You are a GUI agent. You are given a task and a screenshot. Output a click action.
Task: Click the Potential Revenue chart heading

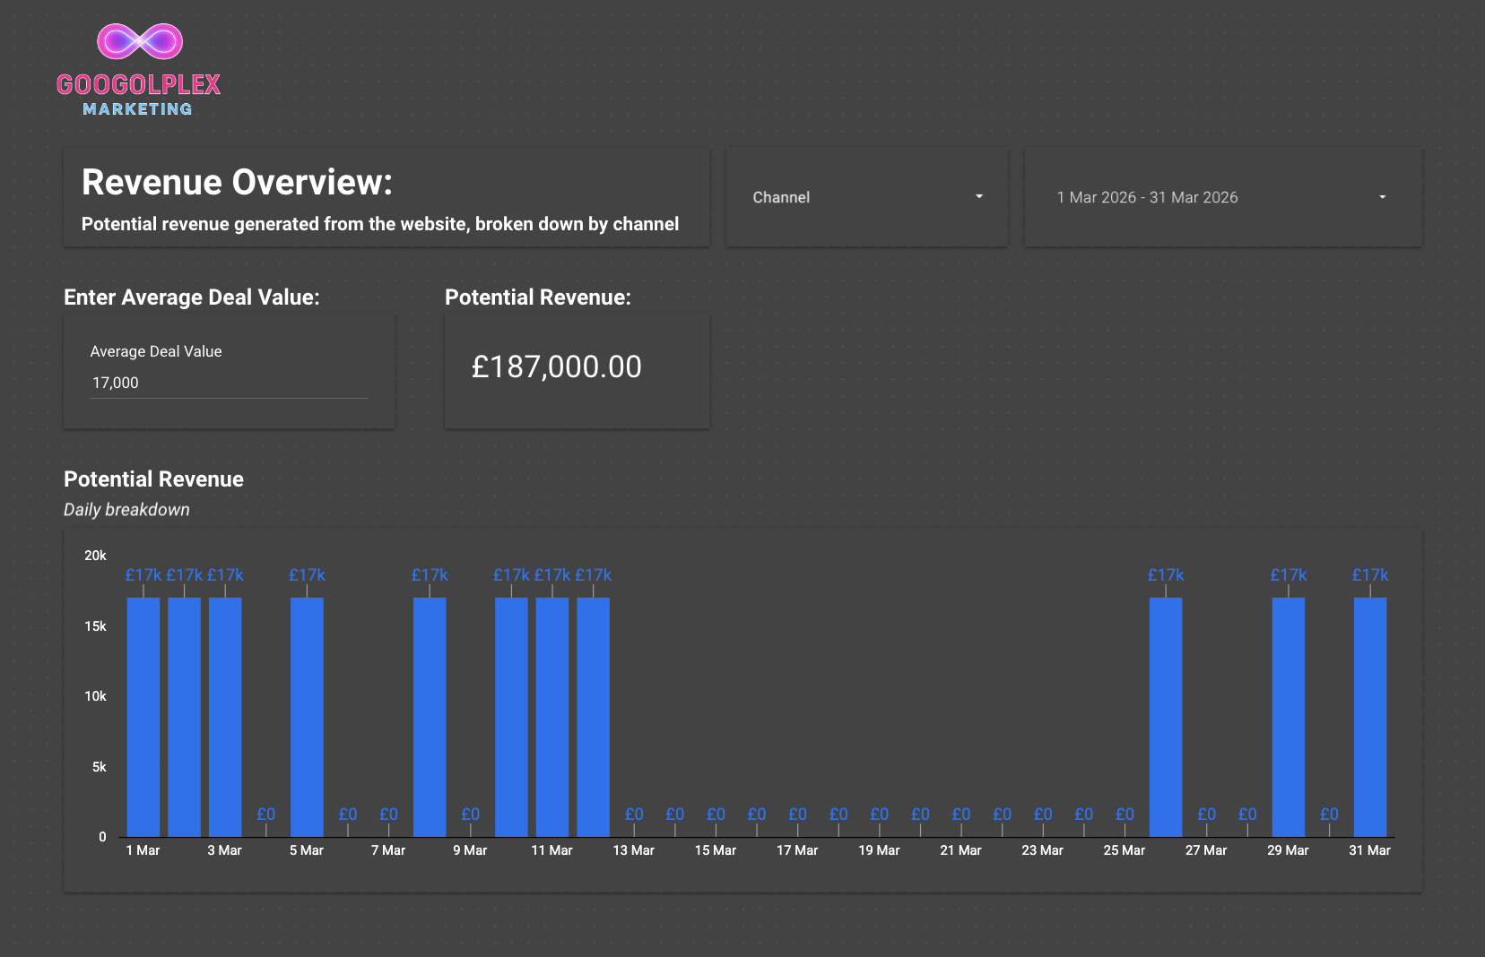point(152,479)
